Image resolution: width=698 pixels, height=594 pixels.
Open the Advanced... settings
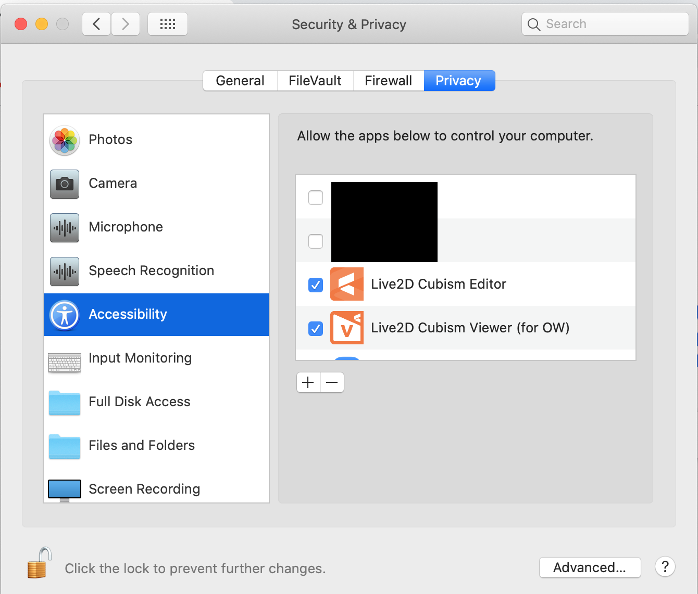point(590,567)
